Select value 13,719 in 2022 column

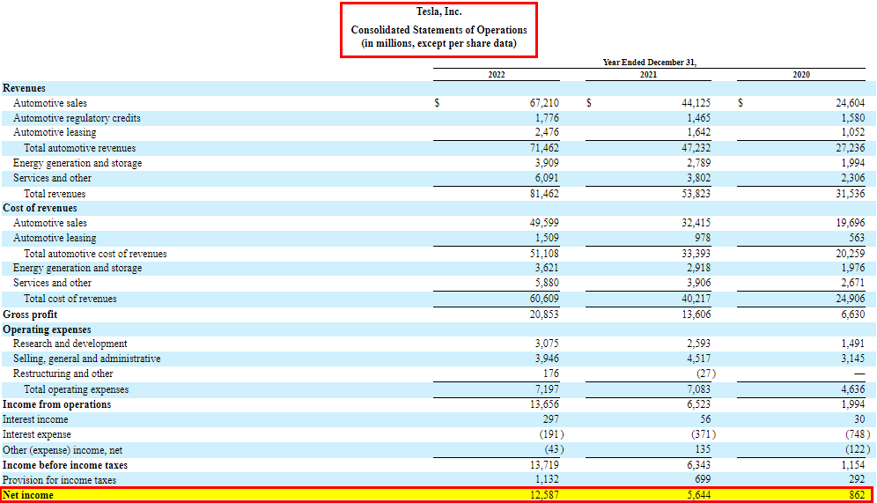point(543,465)
